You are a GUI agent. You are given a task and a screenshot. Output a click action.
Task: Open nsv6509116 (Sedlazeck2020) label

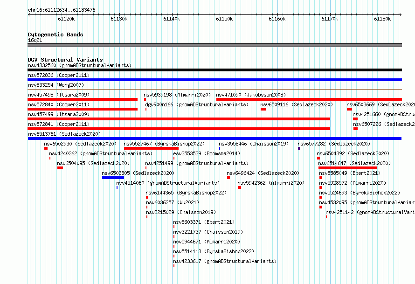(297, 104)
